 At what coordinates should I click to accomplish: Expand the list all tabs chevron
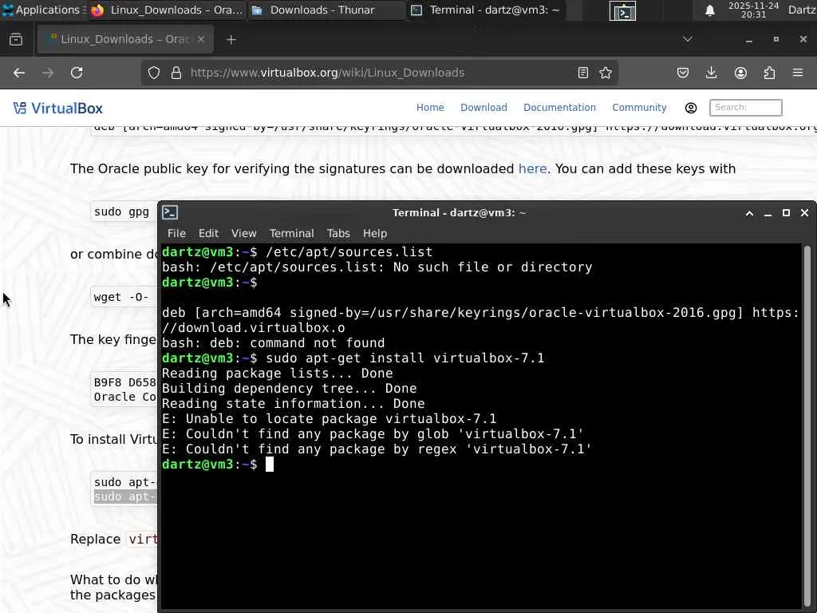(x=688, y=39)
